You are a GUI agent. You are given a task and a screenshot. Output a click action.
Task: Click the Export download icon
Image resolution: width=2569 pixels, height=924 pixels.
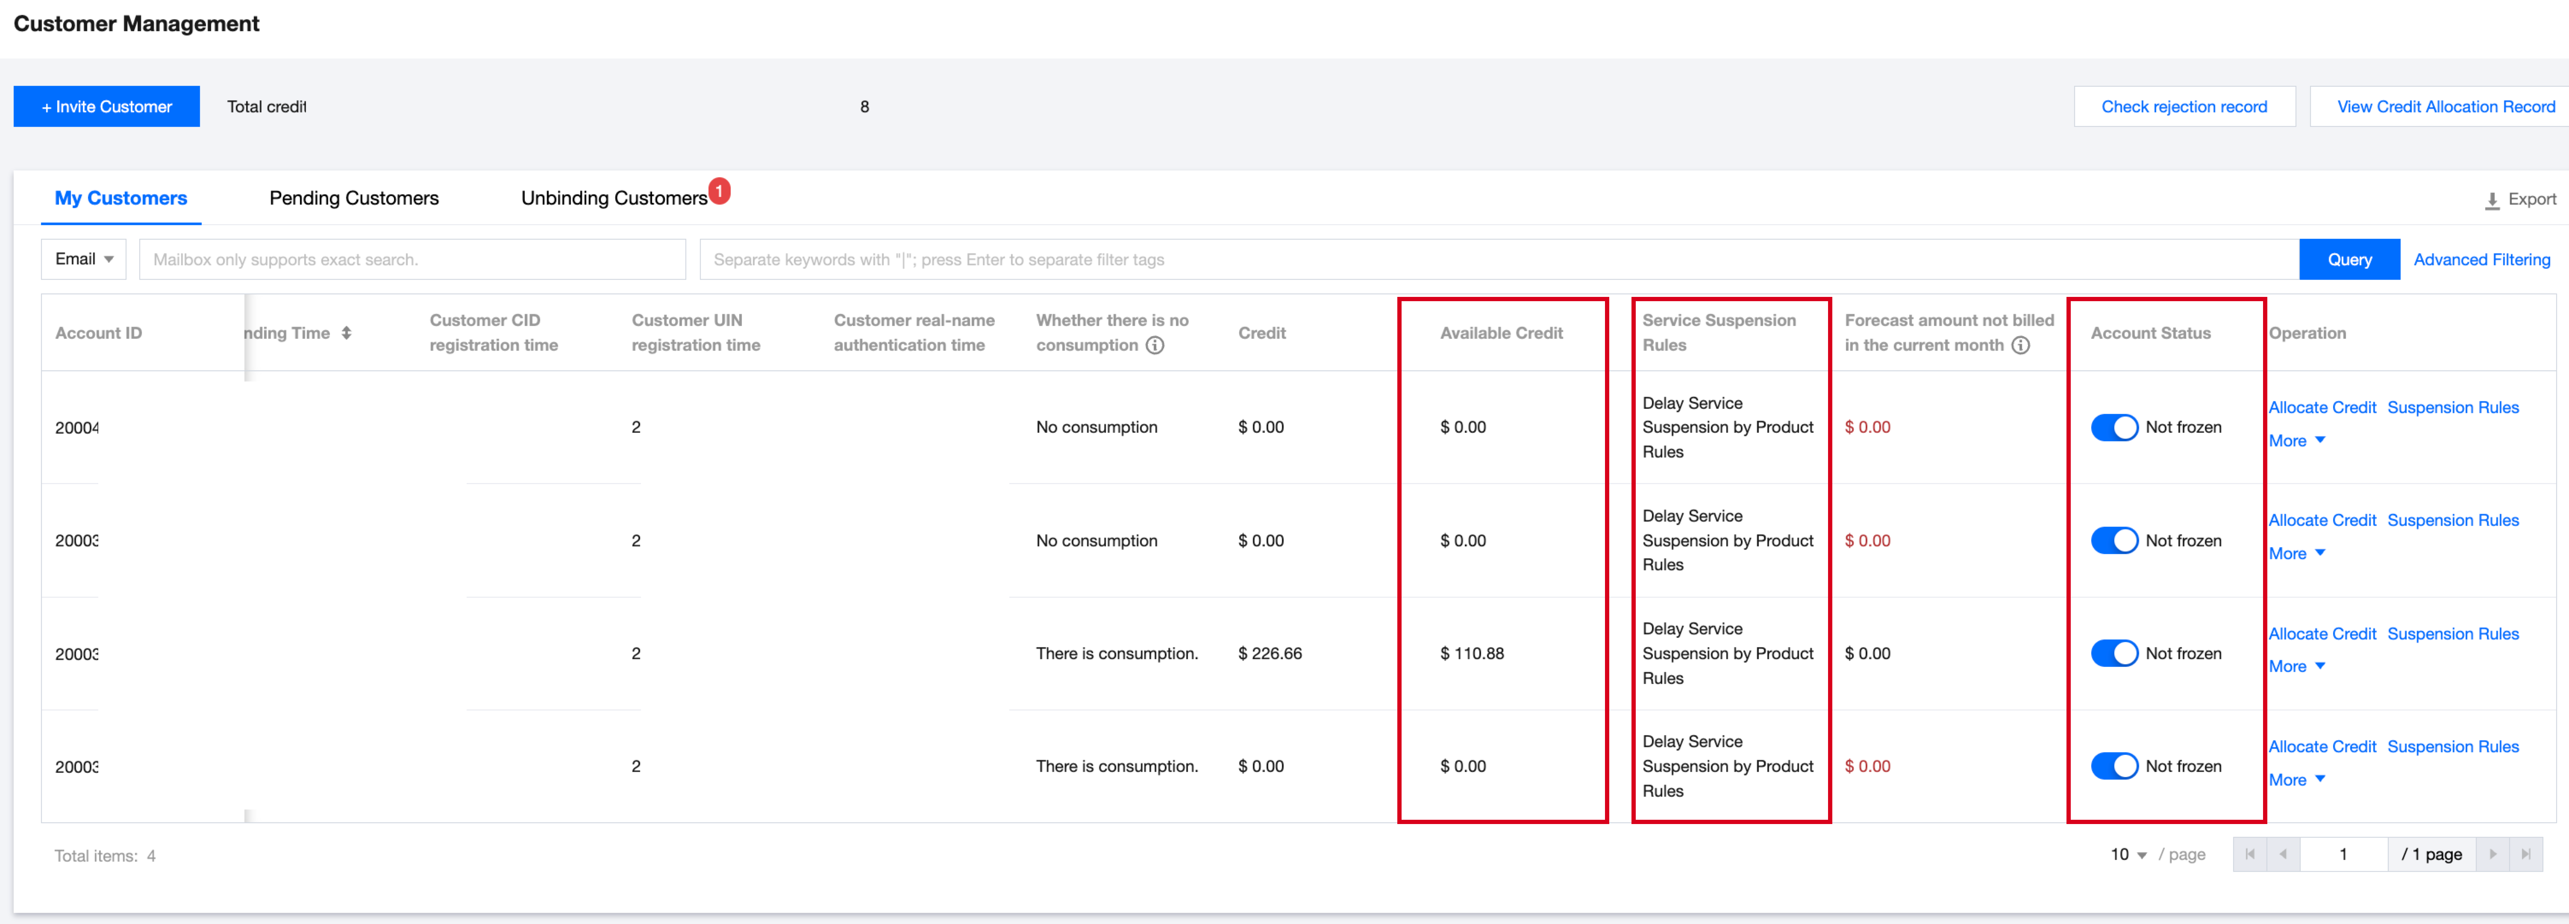pyautogui.click(x=2491, y=200)
